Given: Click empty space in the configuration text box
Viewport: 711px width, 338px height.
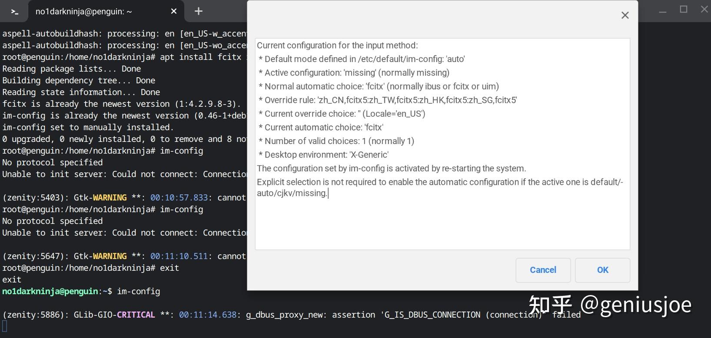Looking at the screenshot, I should (442, 223).
